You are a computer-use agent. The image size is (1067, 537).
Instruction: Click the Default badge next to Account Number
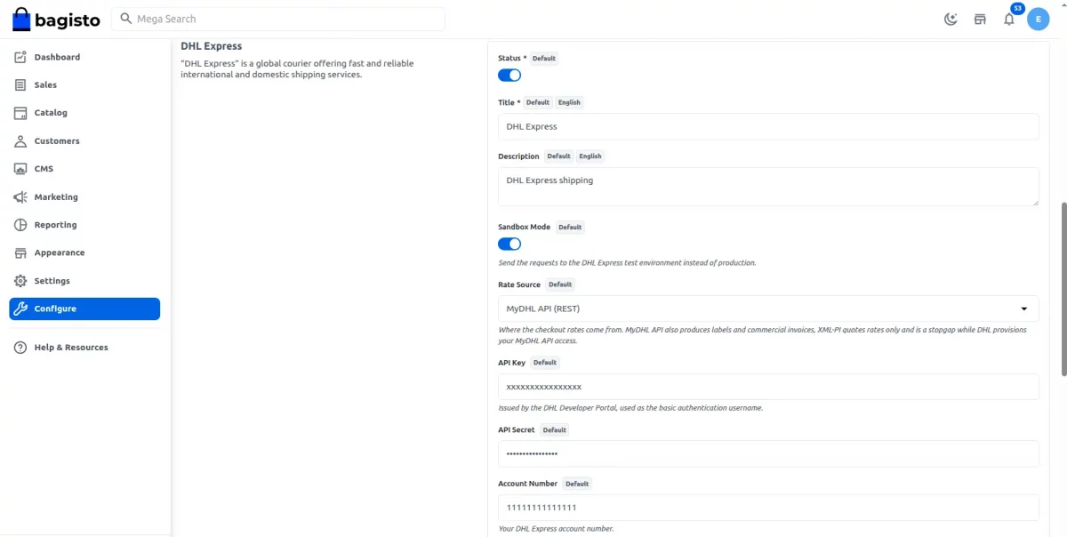577,484
